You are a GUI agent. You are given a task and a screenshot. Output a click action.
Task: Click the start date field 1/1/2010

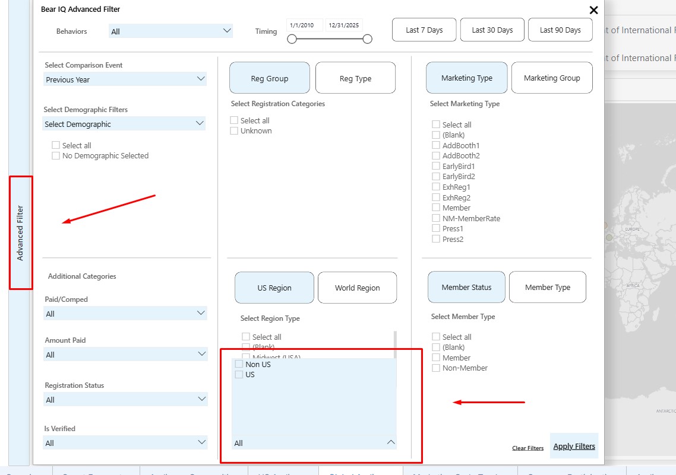304,25
